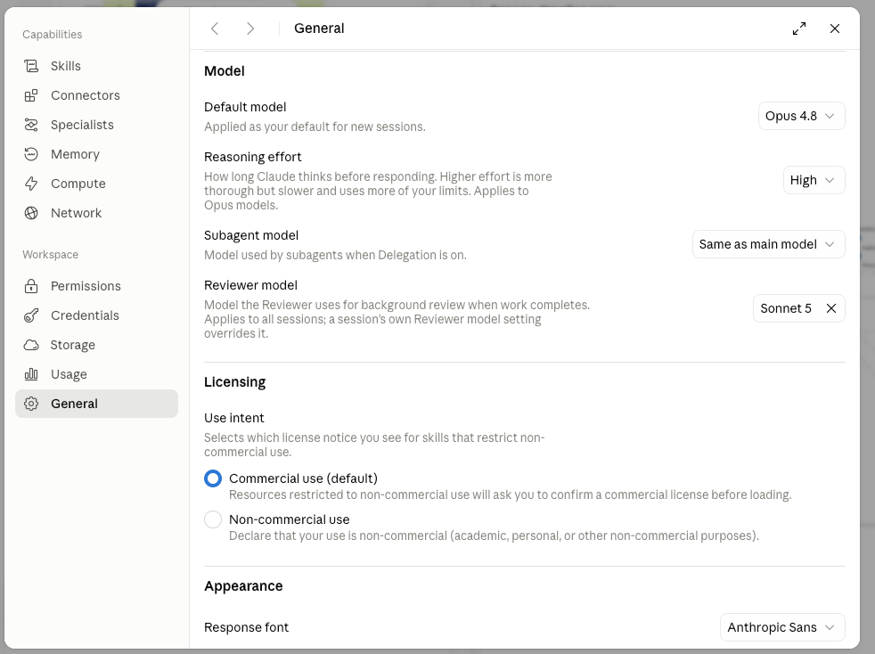Open the Default model Opus 4.8 dropdown
This screenshot has width=875, height=654.
pyautogui.click(x=801, y=116)
